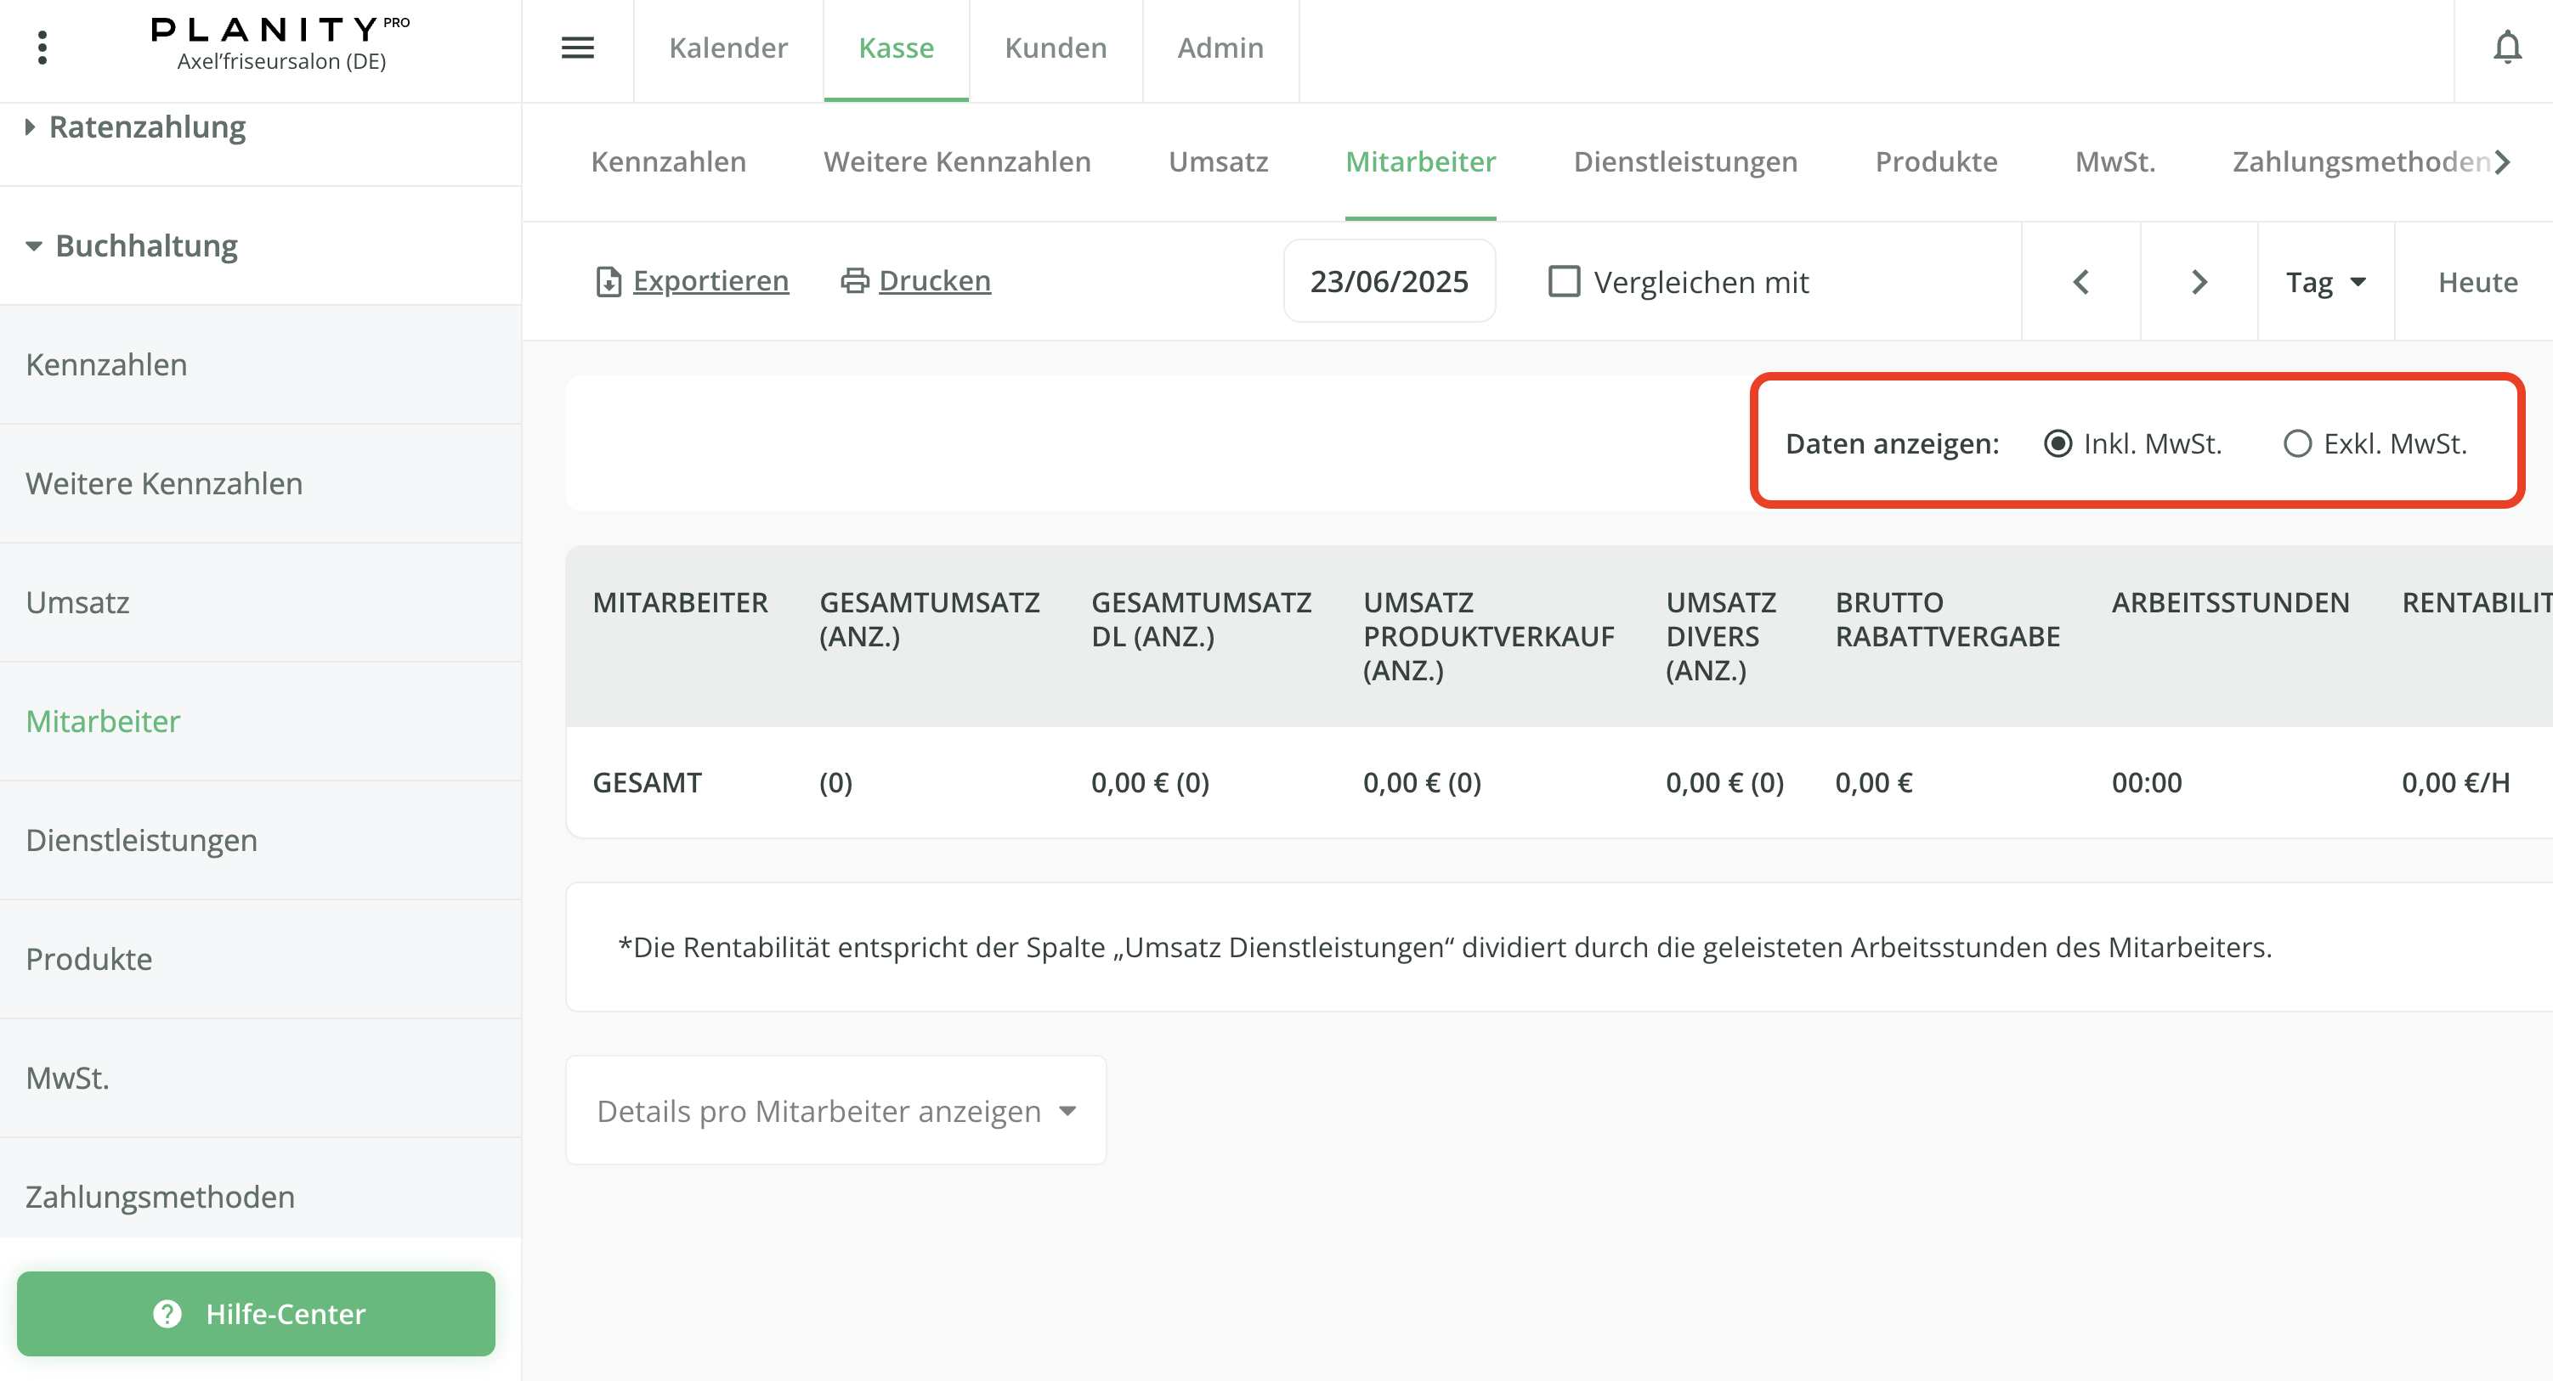
Task: Click the Exportieren file icon
Action: click(608, 282)
